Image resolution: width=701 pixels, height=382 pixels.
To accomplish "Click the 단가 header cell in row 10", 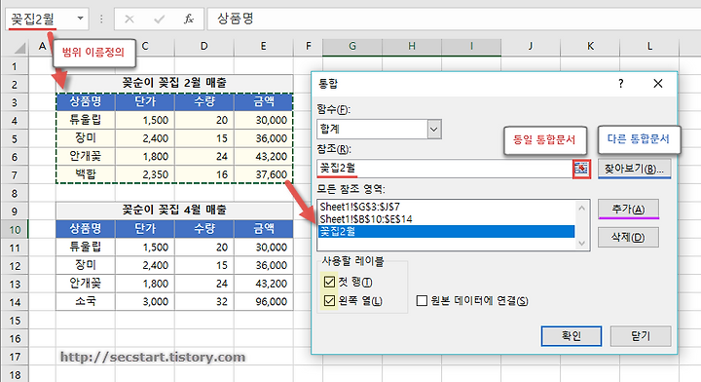I will click(x=145, y=229).
